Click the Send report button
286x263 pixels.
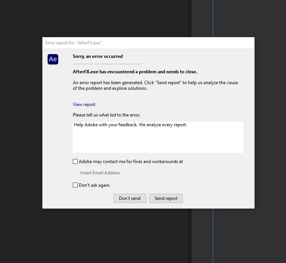click(166, 198)
